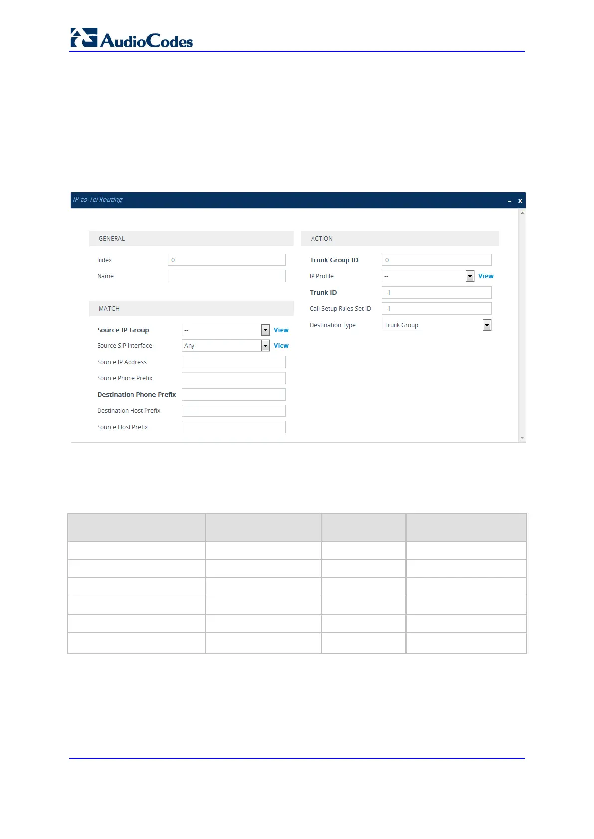Click the Trunk Group ID label
Screen dimensions: 594x839
(334, 260)
